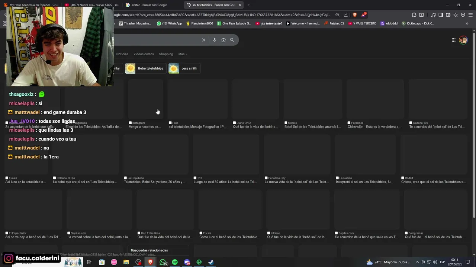The width and height of the screenshot is (476, 267).
Task: Open the browser extensions puzzle icon
Action: click(414, 15)
